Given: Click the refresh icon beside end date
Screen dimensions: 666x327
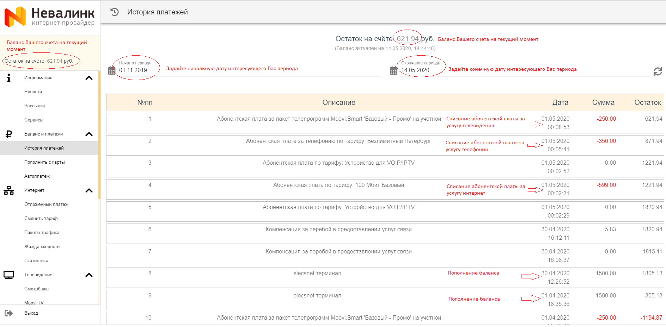Looking at the screenshot, I should (x=658, y=71).
